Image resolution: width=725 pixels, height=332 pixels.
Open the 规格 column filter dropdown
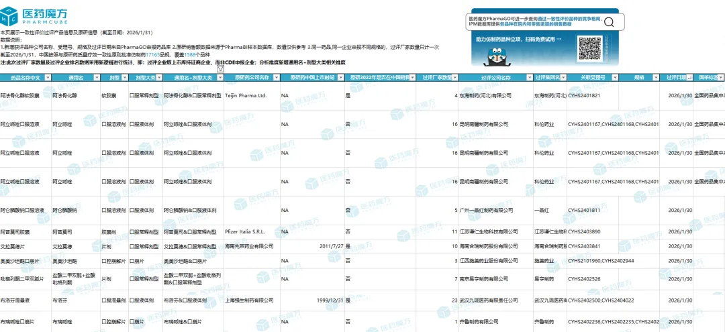click(655, 78)
